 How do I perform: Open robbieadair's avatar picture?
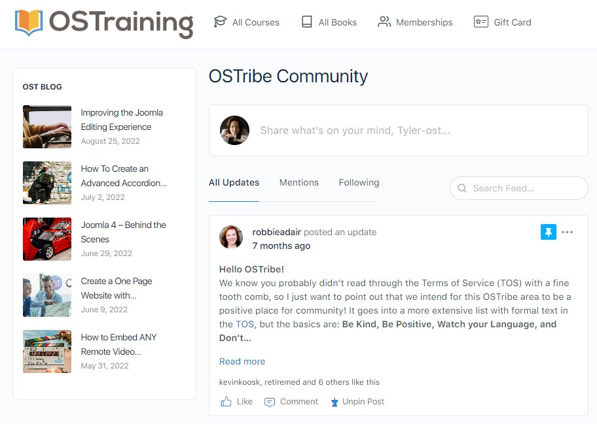click(x=231, y=236)
